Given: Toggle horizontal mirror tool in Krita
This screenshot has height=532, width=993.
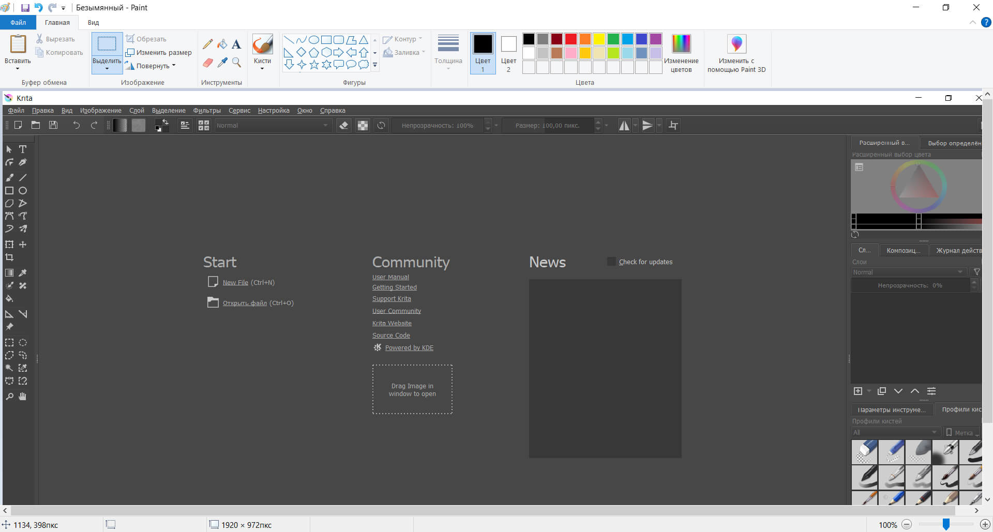Looking at the screenshot, I should [624, 126].
